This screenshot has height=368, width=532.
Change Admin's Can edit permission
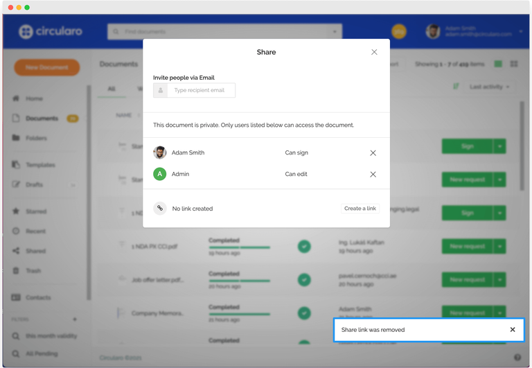click(x=296, y=174)
